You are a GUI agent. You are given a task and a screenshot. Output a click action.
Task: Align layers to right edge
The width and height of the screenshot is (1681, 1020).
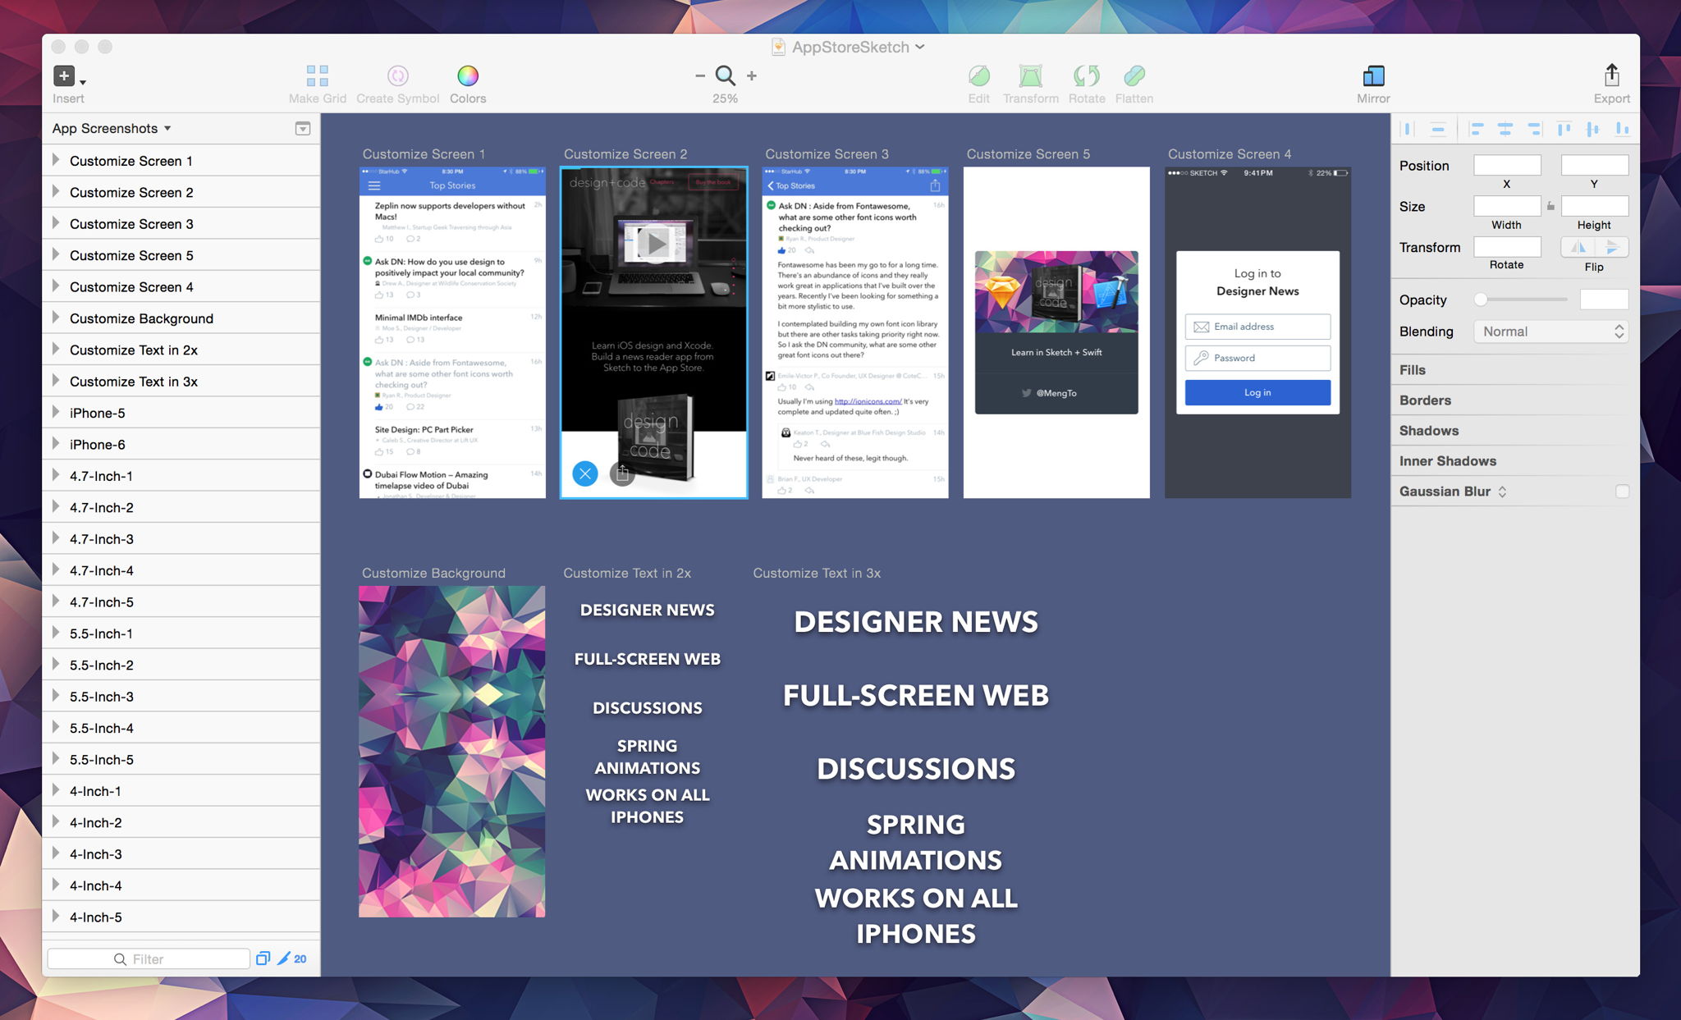pyautogui.click(x=1534, y=129)
